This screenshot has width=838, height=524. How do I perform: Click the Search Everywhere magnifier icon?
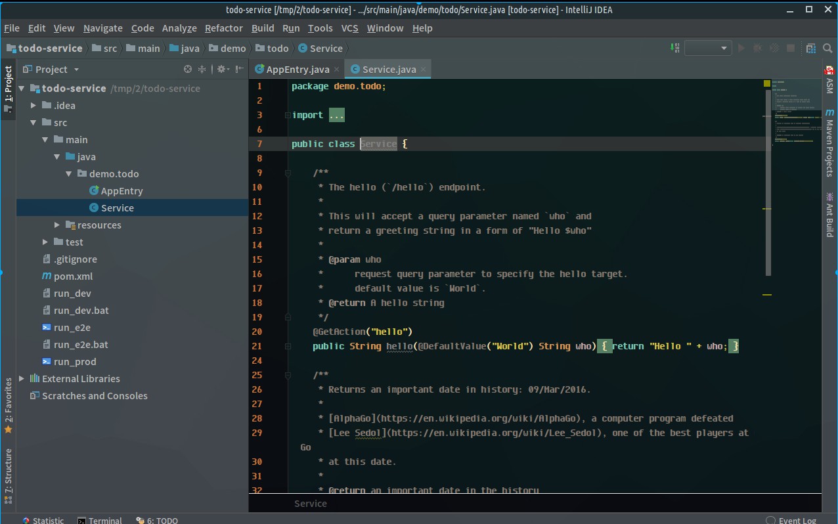(x=827, y=48)
